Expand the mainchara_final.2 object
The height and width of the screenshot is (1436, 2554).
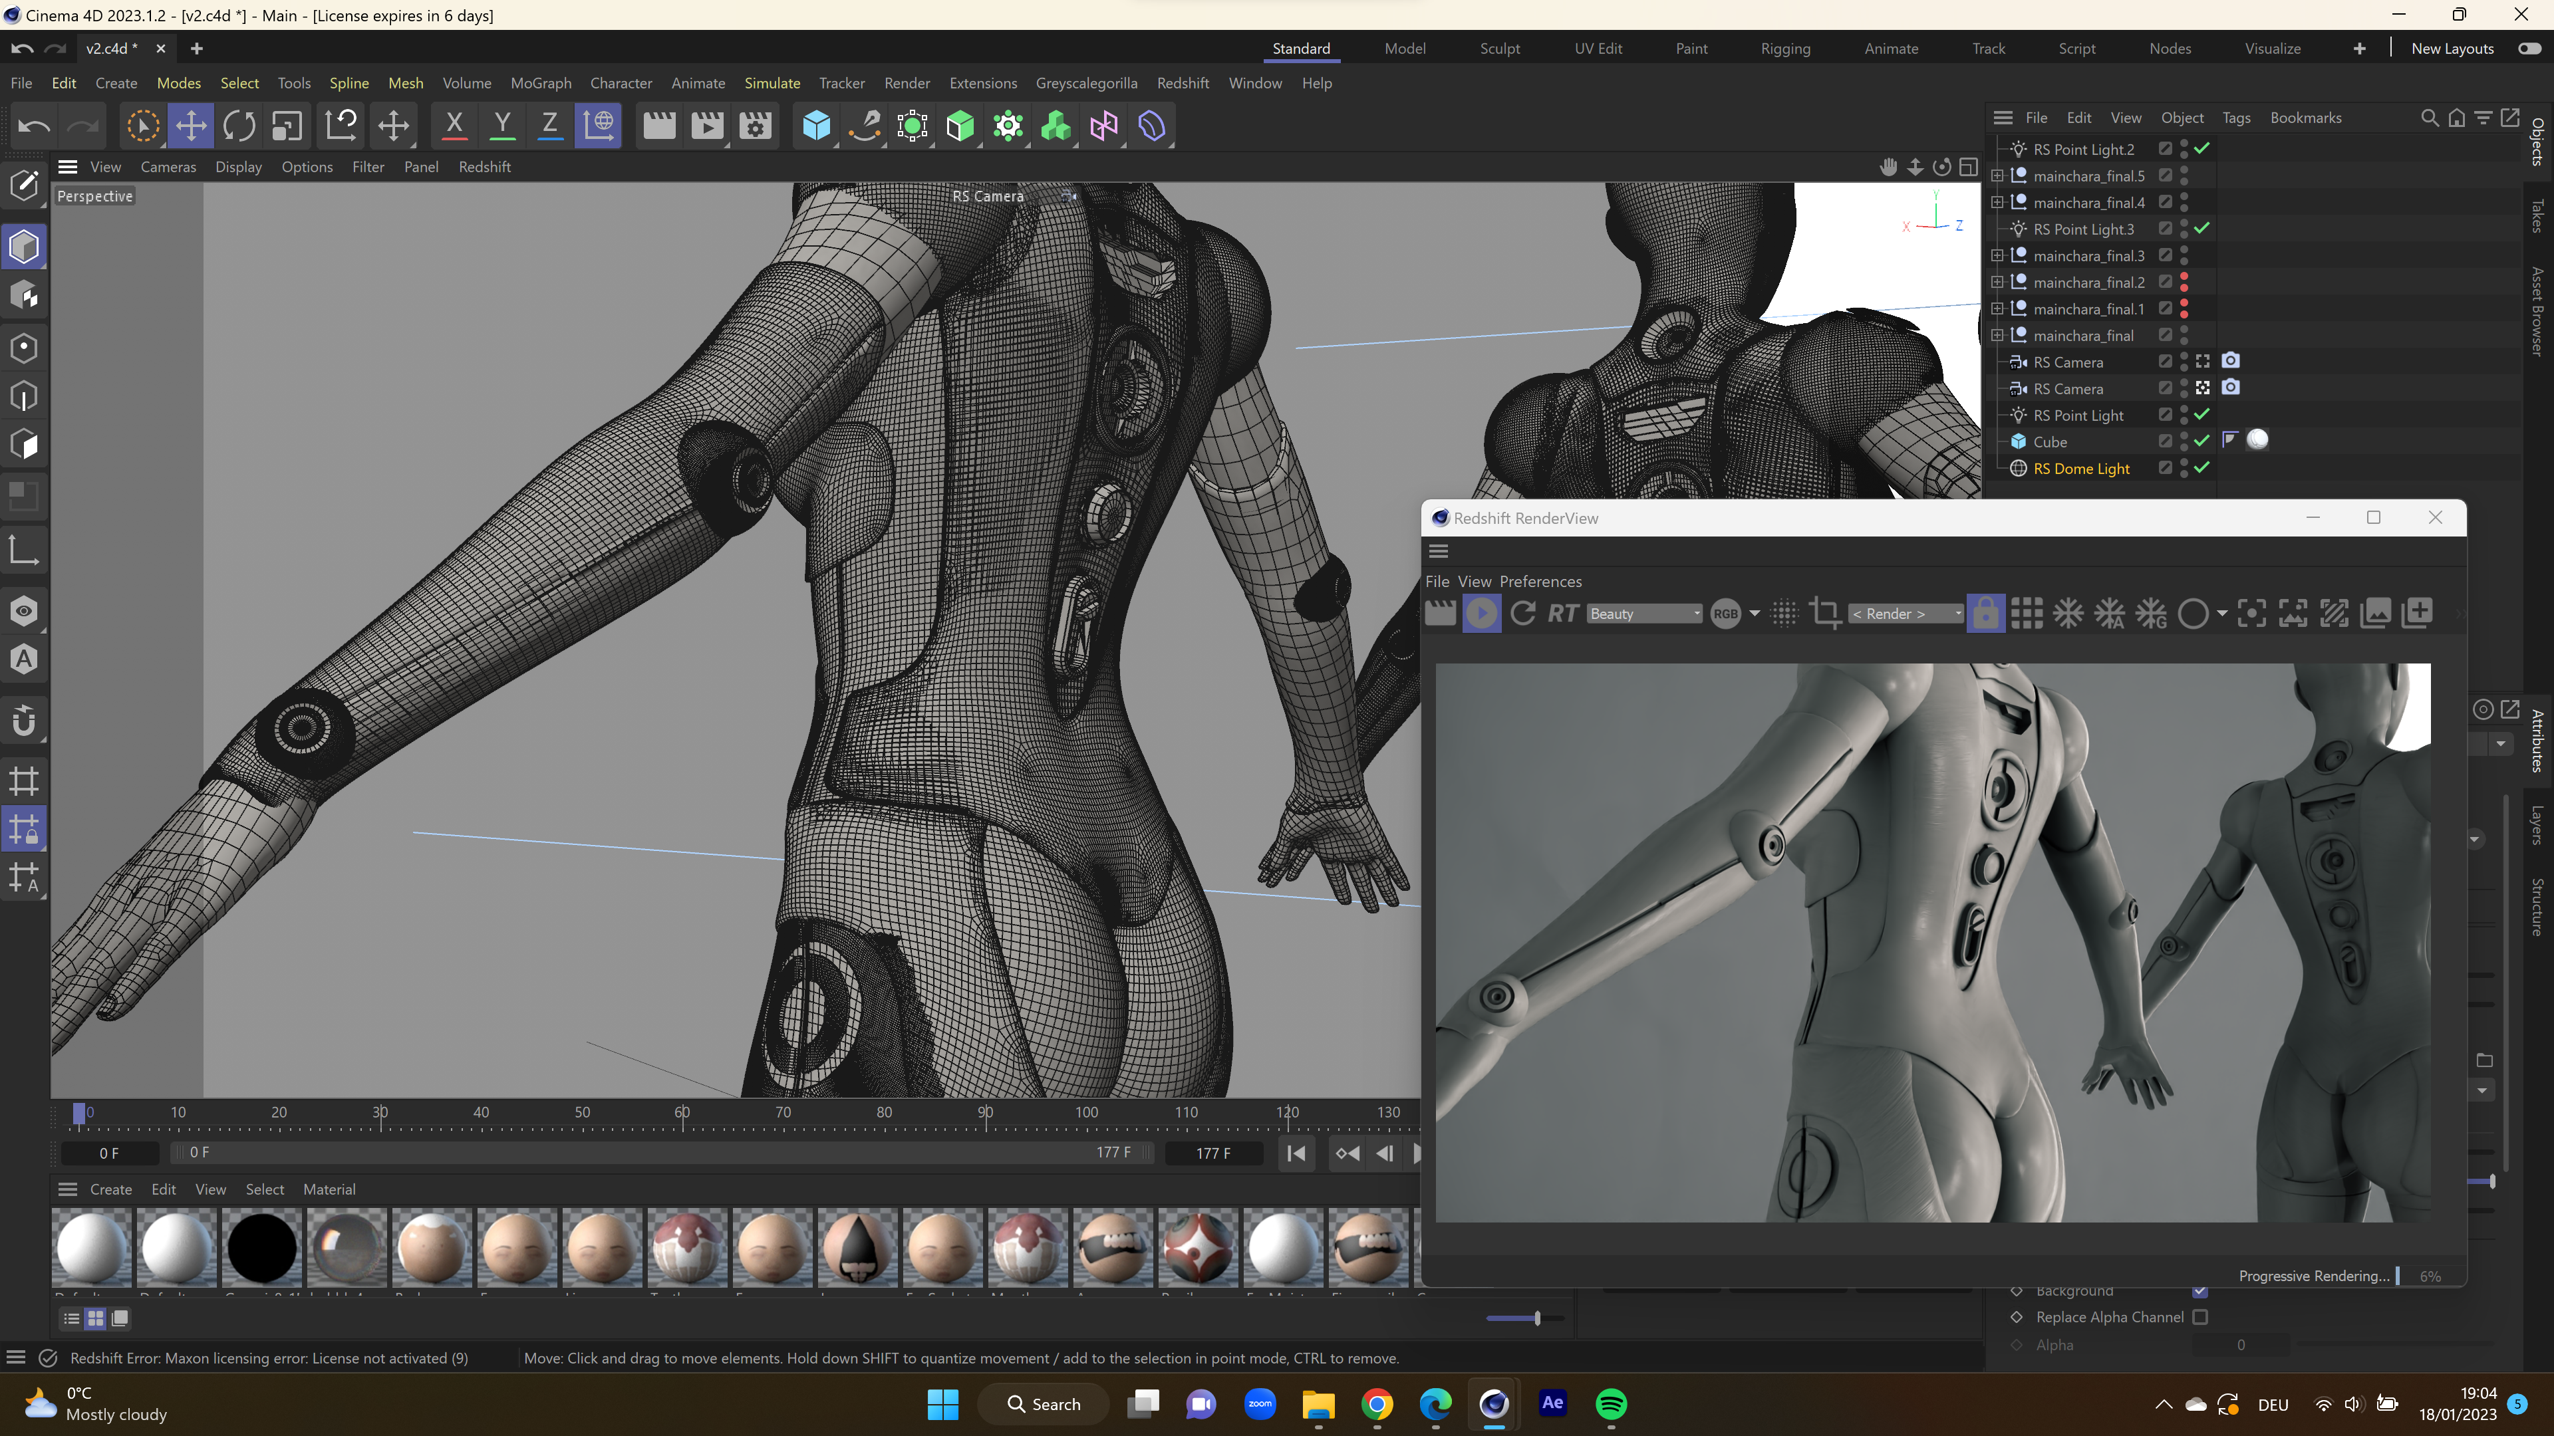(1998, 283)
